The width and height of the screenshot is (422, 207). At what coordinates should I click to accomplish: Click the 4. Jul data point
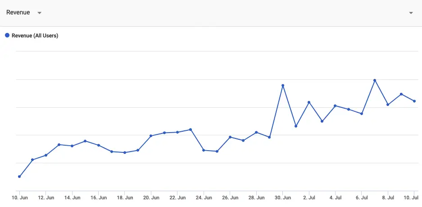(x=335, y=106)
